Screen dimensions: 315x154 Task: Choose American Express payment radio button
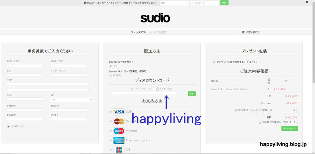click(111, 140)
